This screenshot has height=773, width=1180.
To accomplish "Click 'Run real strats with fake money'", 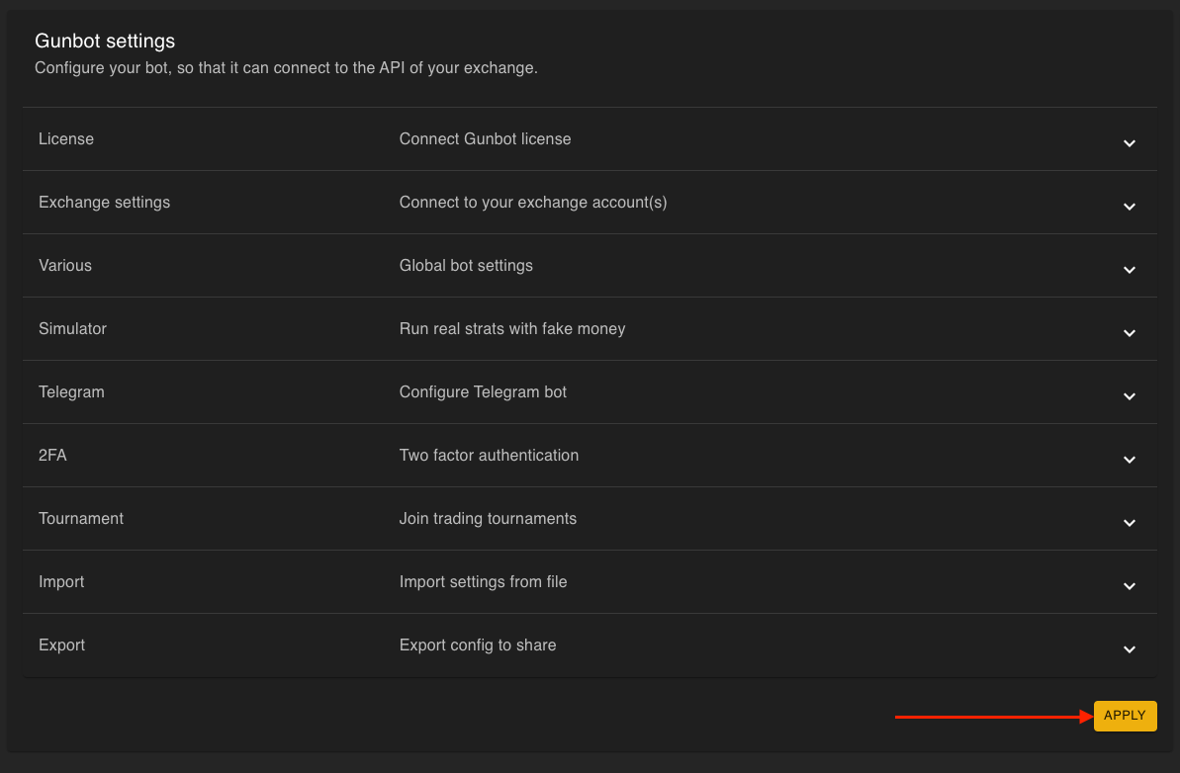I will click(511, 328).
